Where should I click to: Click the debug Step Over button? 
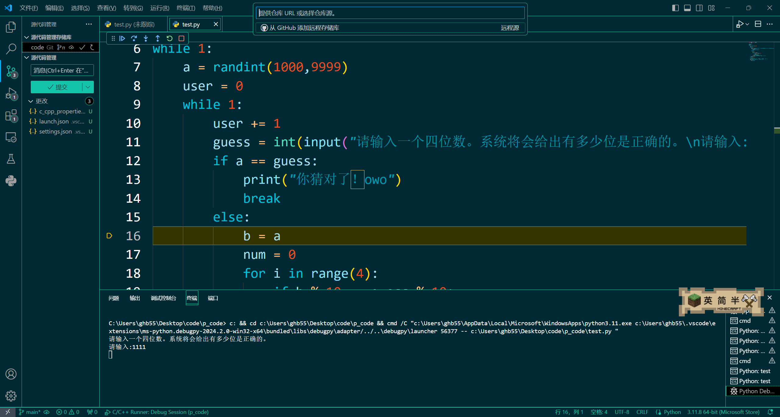tap(134, 38)
